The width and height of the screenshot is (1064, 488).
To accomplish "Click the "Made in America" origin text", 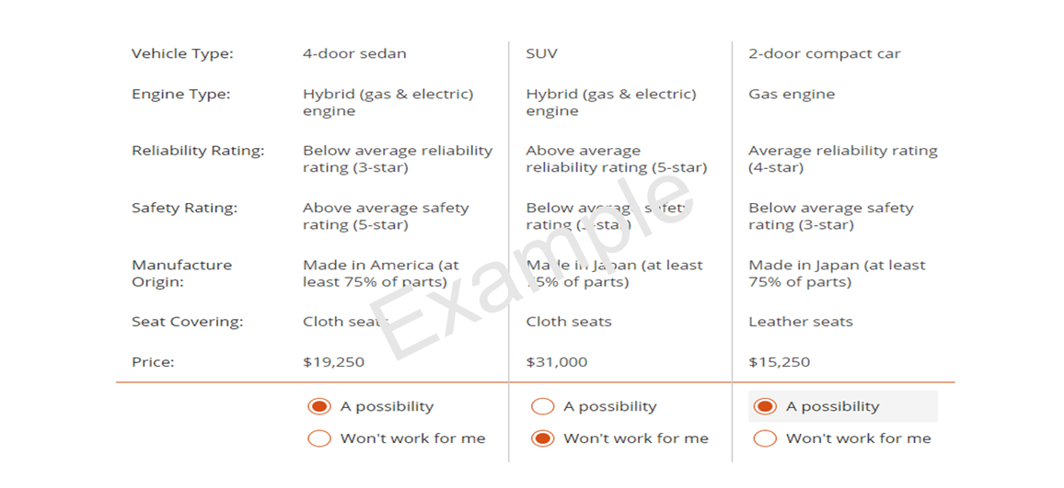I will tap(368, 265).
